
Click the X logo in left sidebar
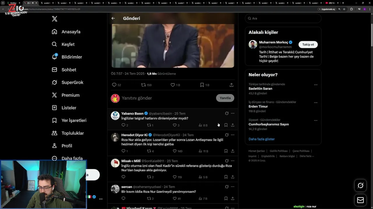click(x=54, y=19)
